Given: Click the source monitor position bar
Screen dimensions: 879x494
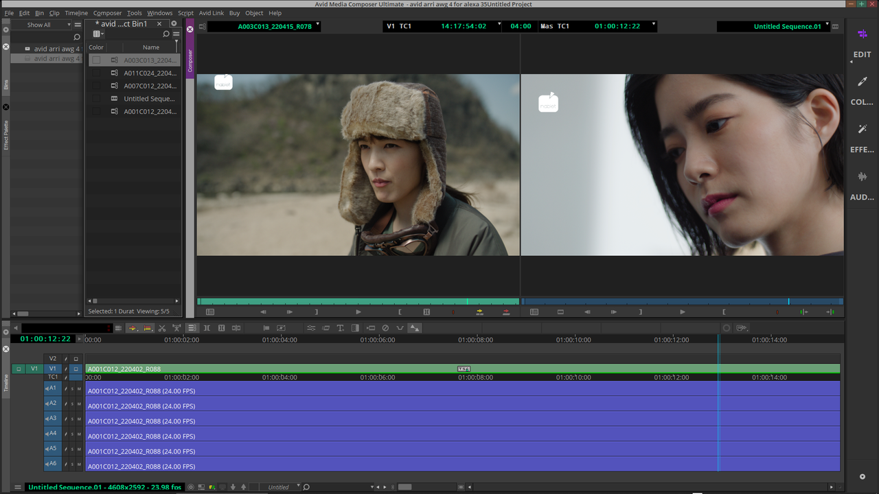Looking at the screenshot, I should [358, 301].
